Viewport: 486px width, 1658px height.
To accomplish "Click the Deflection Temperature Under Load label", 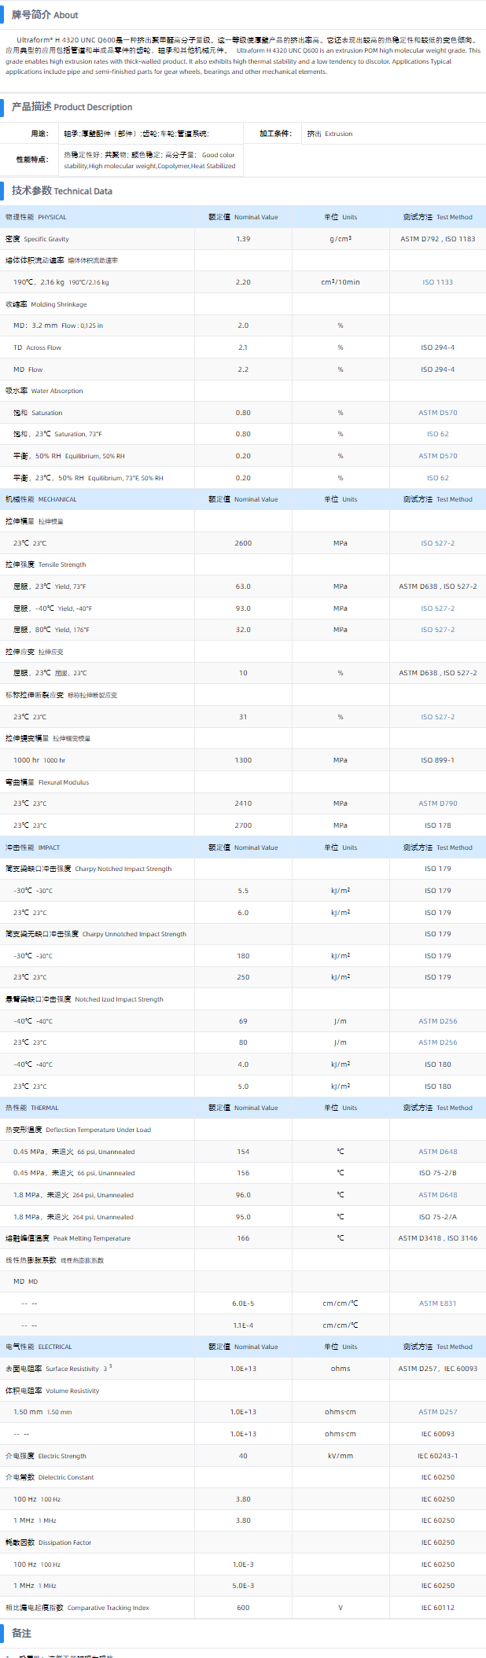I will 78,1130.
